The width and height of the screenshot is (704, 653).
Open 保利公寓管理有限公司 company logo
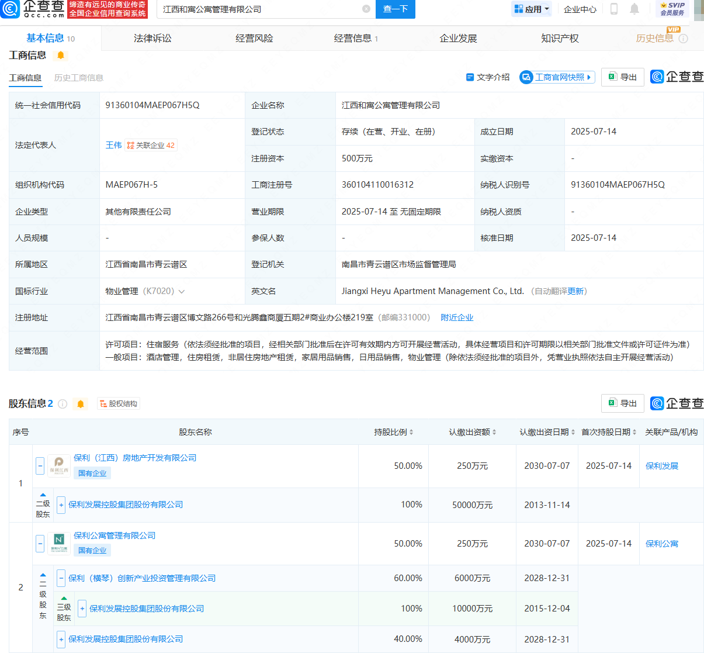coord(59,543)
